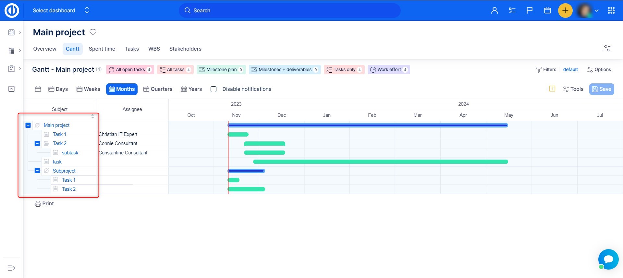Screen dimensions: 623x278
Task: Switch to the WBS tab
Action: pos(154,49)
